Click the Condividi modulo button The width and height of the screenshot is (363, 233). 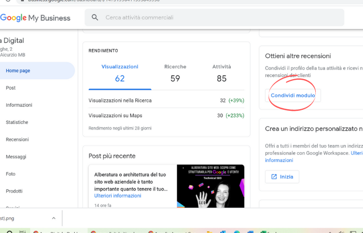(293, 95)
